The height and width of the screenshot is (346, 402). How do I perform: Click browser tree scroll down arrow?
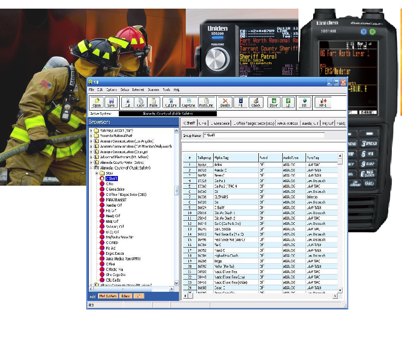(x=177, y=283)
